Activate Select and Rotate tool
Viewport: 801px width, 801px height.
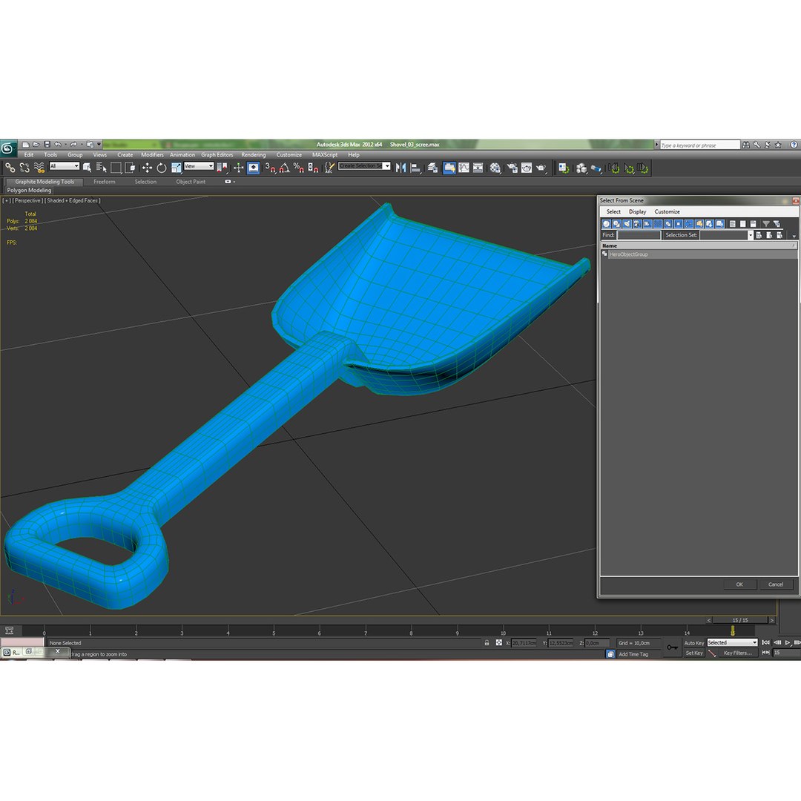pos(162,168)
